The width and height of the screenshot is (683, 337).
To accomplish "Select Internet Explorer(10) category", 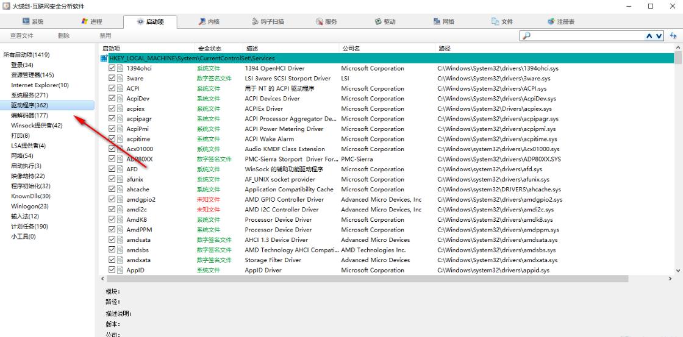I will point(40,85).
